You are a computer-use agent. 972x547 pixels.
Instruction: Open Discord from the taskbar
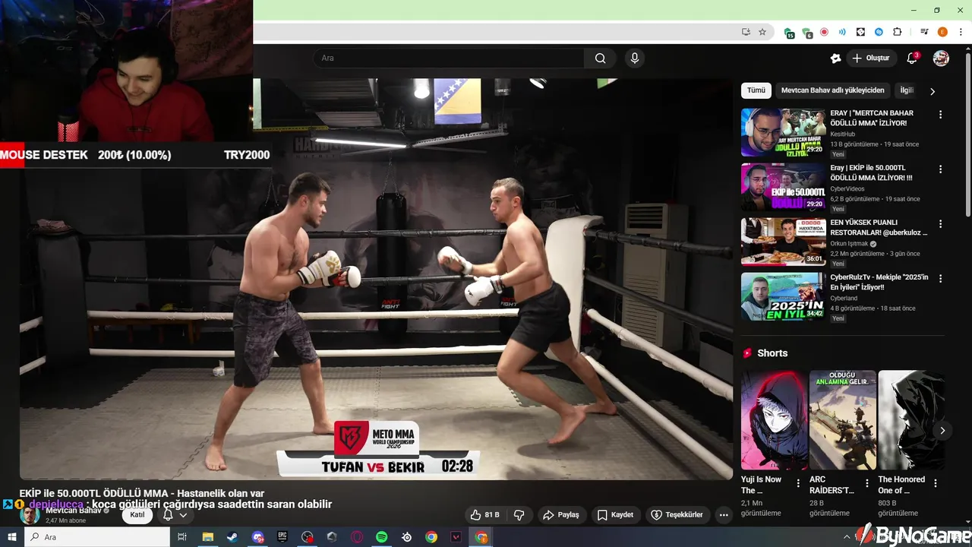click(x=257, y=537)
